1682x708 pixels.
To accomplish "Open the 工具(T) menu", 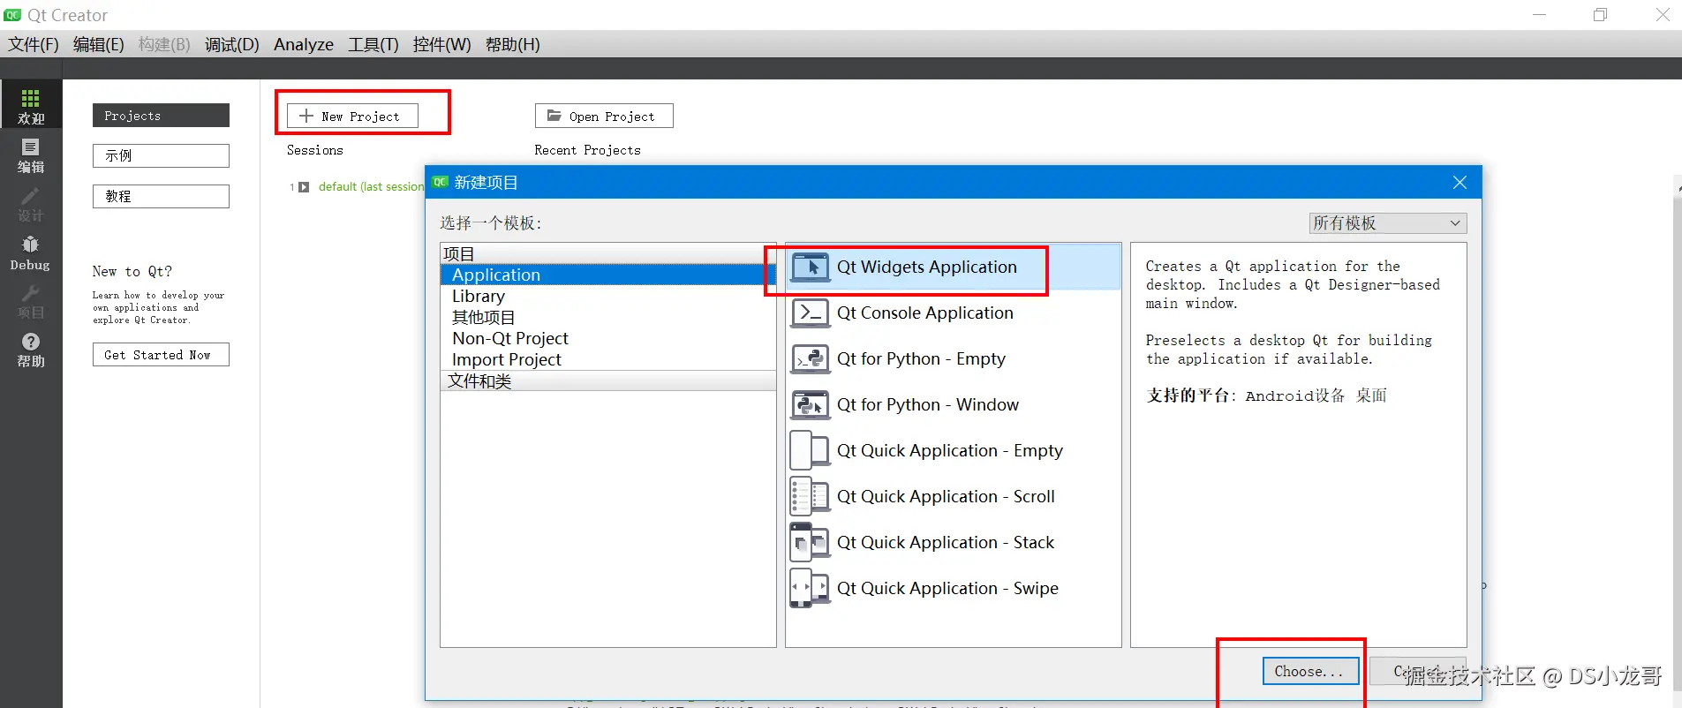I will pos(373,44).
